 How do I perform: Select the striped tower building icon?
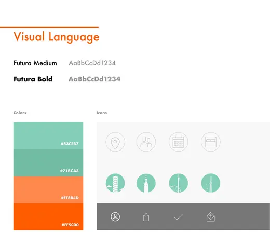click(x=115, y=183)
